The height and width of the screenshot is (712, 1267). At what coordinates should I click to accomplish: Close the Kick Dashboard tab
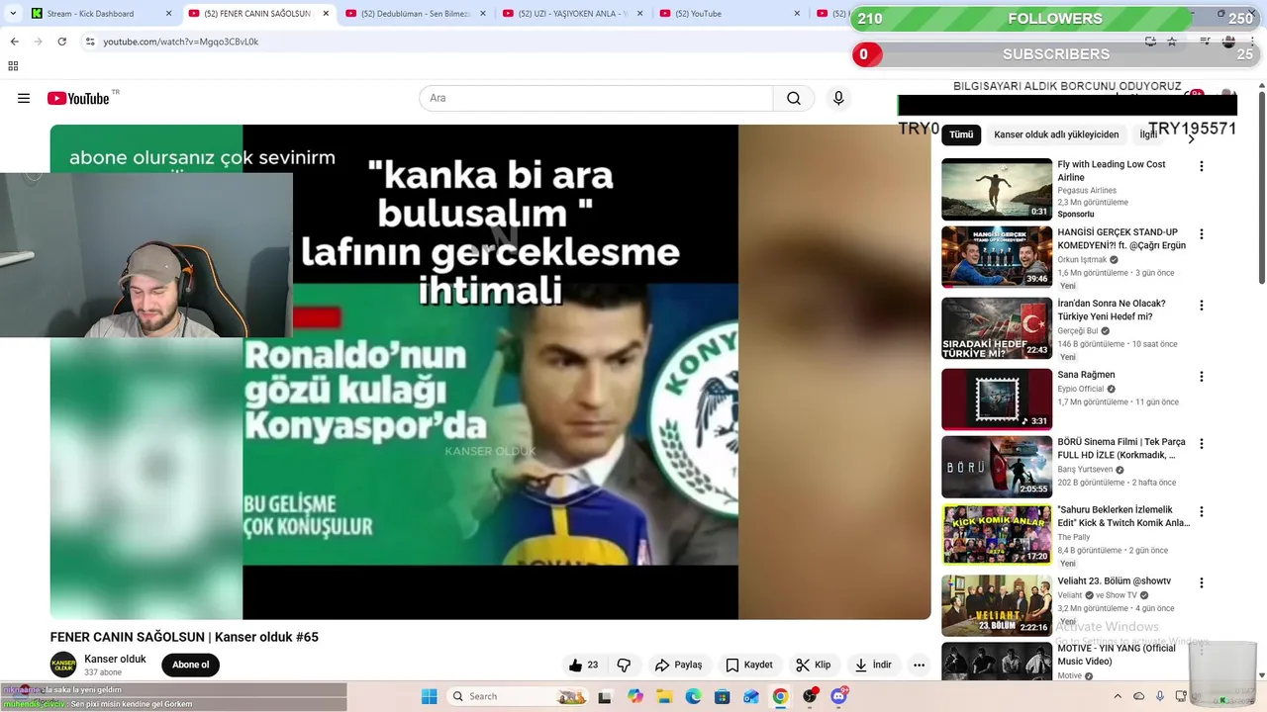pos(168,14)
